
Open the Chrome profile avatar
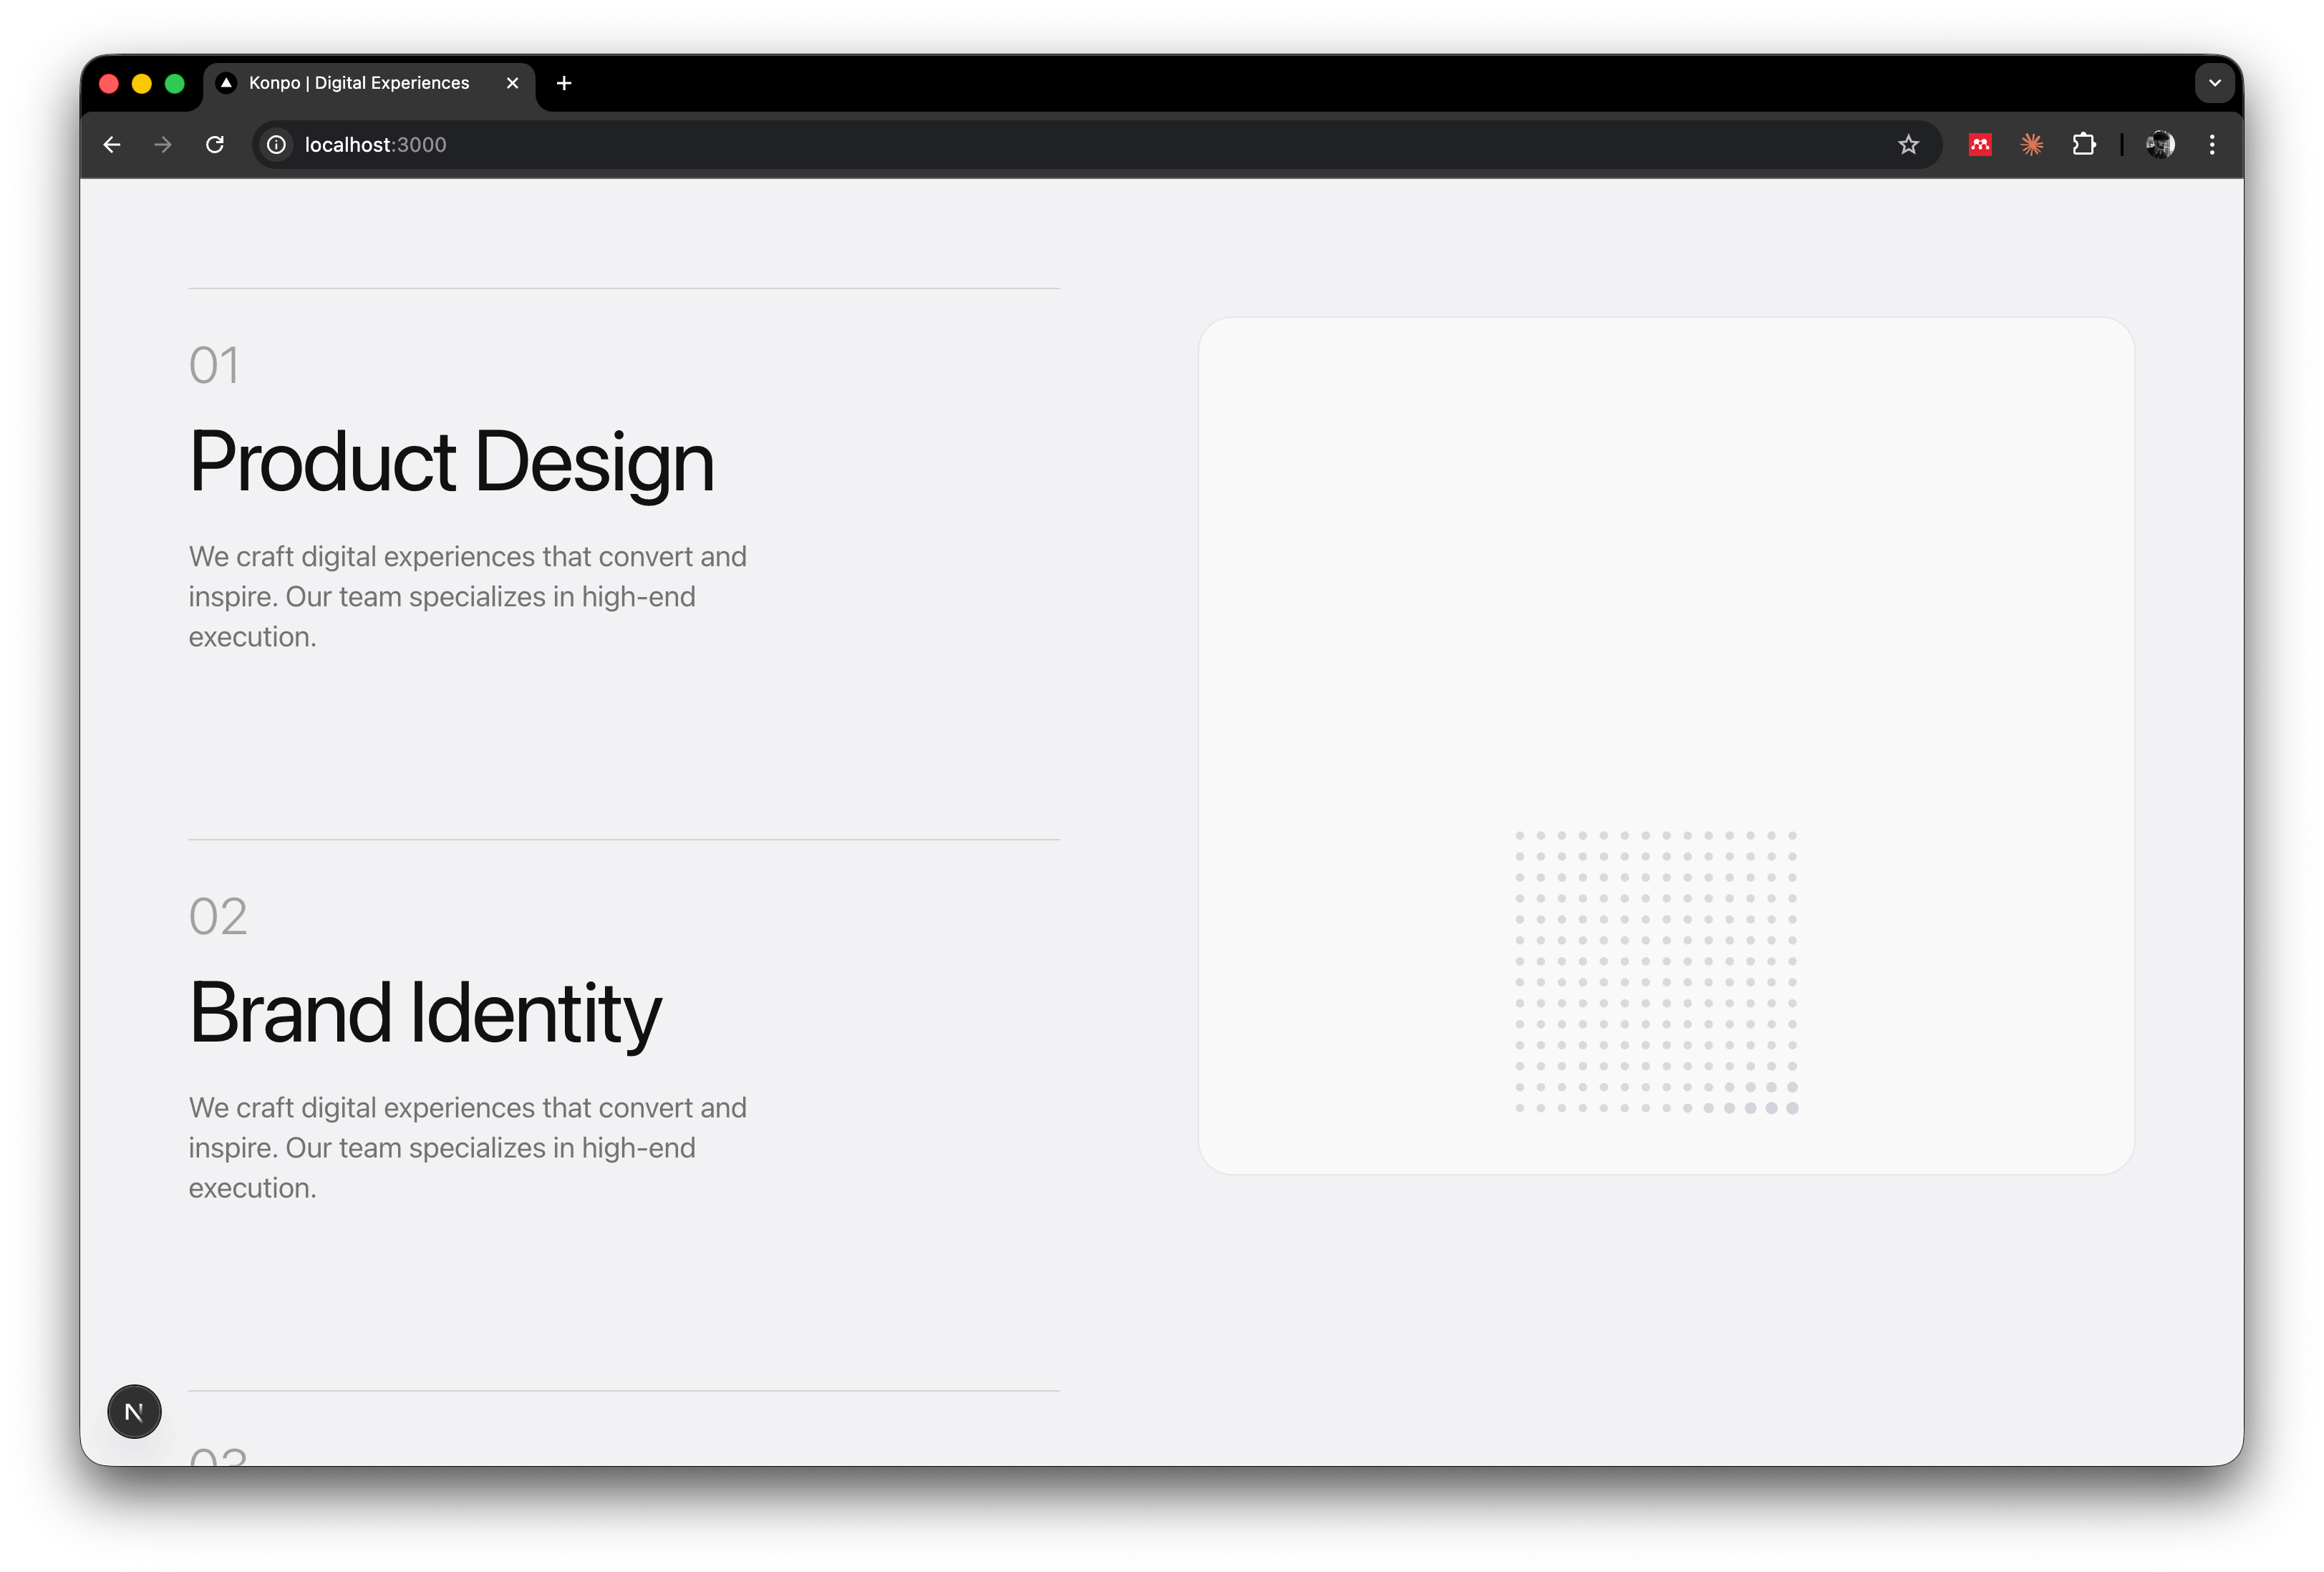click(2160, 145)
